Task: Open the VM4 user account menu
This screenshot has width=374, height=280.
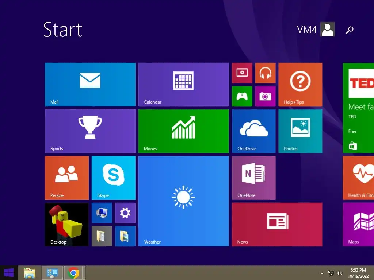Action: [x=316, y=30]
